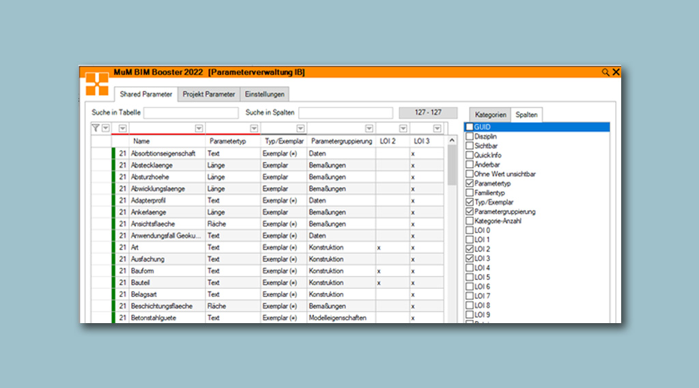Viewport: 699px width, 388px height.
Task: Enable the LOI 6 checkbox
Action: pyautogui.click(x=470, y=286)
